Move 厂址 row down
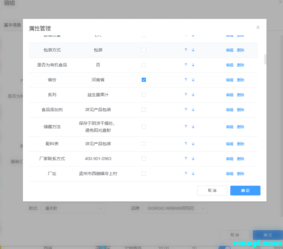 193,174
